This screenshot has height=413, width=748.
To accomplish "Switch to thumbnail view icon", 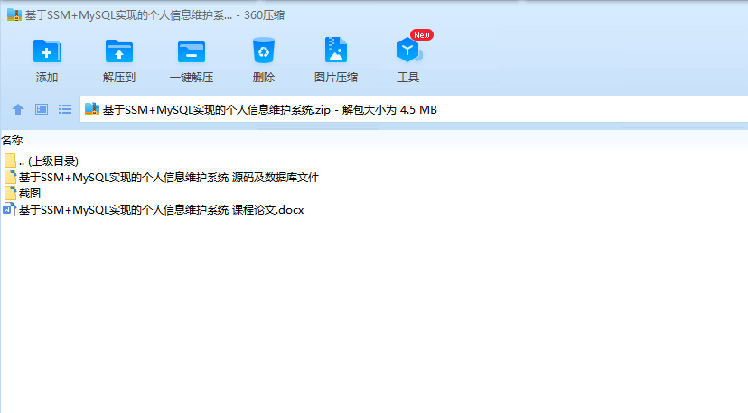I will pos(42,109).
